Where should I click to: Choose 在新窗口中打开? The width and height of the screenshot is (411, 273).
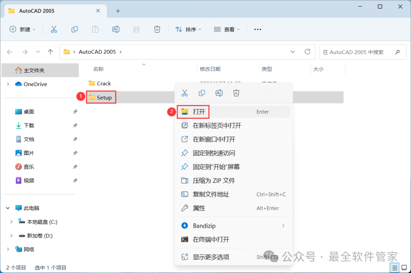[234, 139]
